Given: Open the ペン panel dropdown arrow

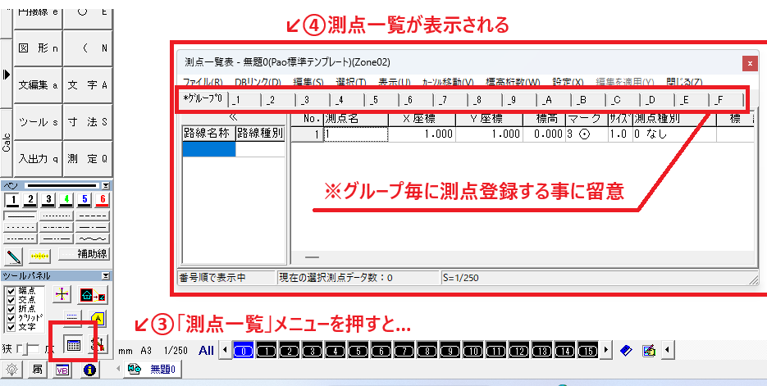Looking at the screenshot, I should (x=106, y=186).
